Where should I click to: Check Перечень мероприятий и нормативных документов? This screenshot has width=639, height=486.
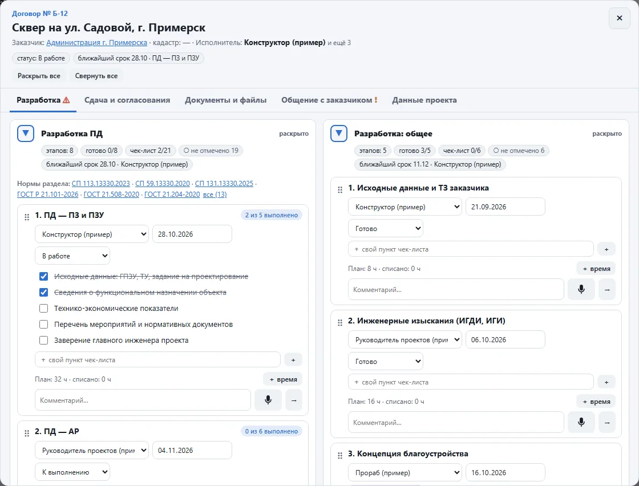coord(43,324)
